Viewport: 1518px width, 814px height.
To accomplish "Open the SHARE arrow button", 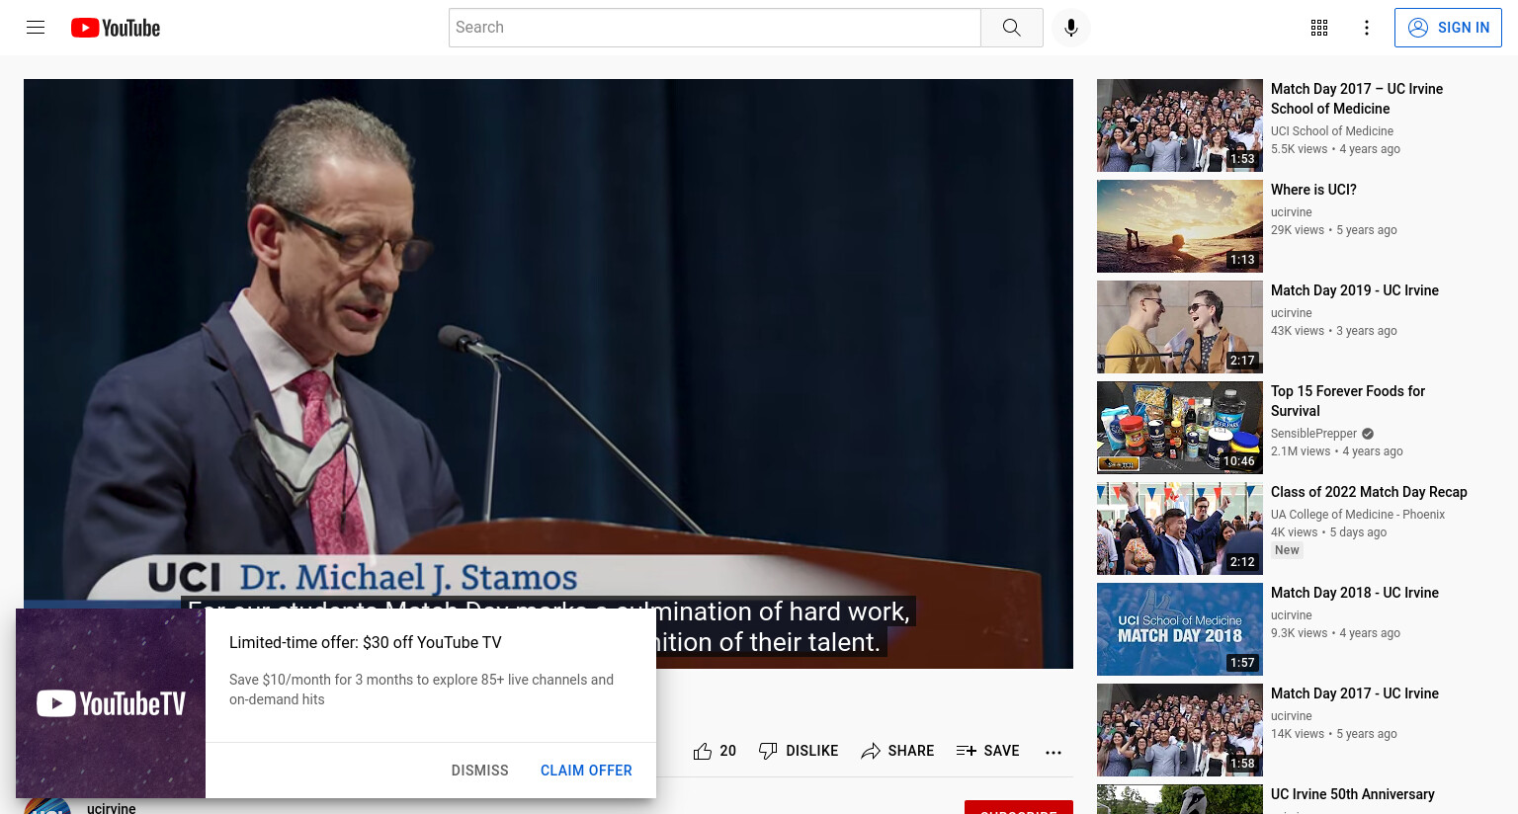I will point(897,751).
